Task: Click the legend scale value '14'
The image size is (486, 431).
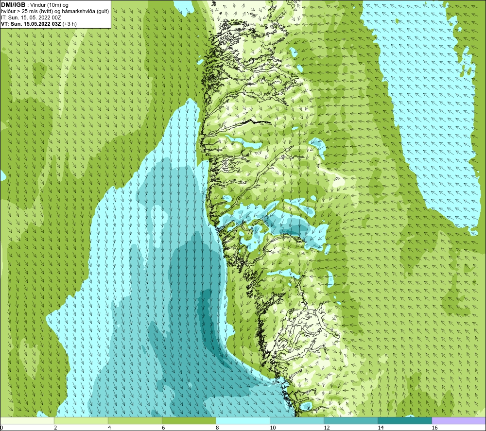Action: pyautogui.click(x=381, y=428)
